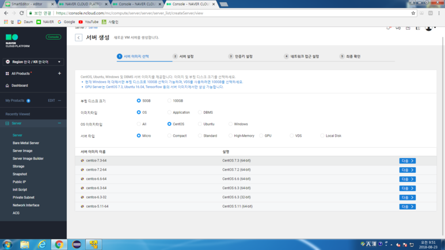Collapse the My Products section
The width and height of the screenshot is (445, 250).
click(59, 101)
